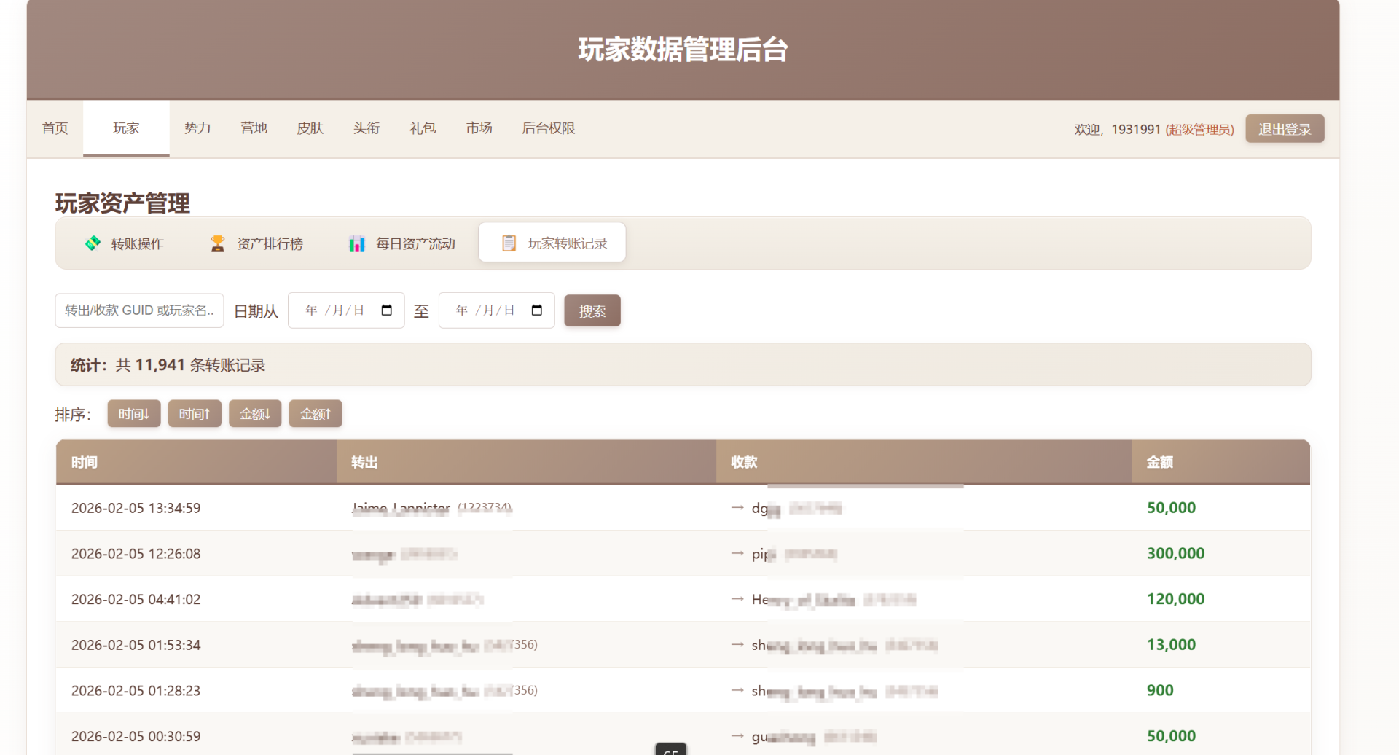1399x755 pixels.
Task: Sort by 时间↑ ascending
Action: (195, 414)
